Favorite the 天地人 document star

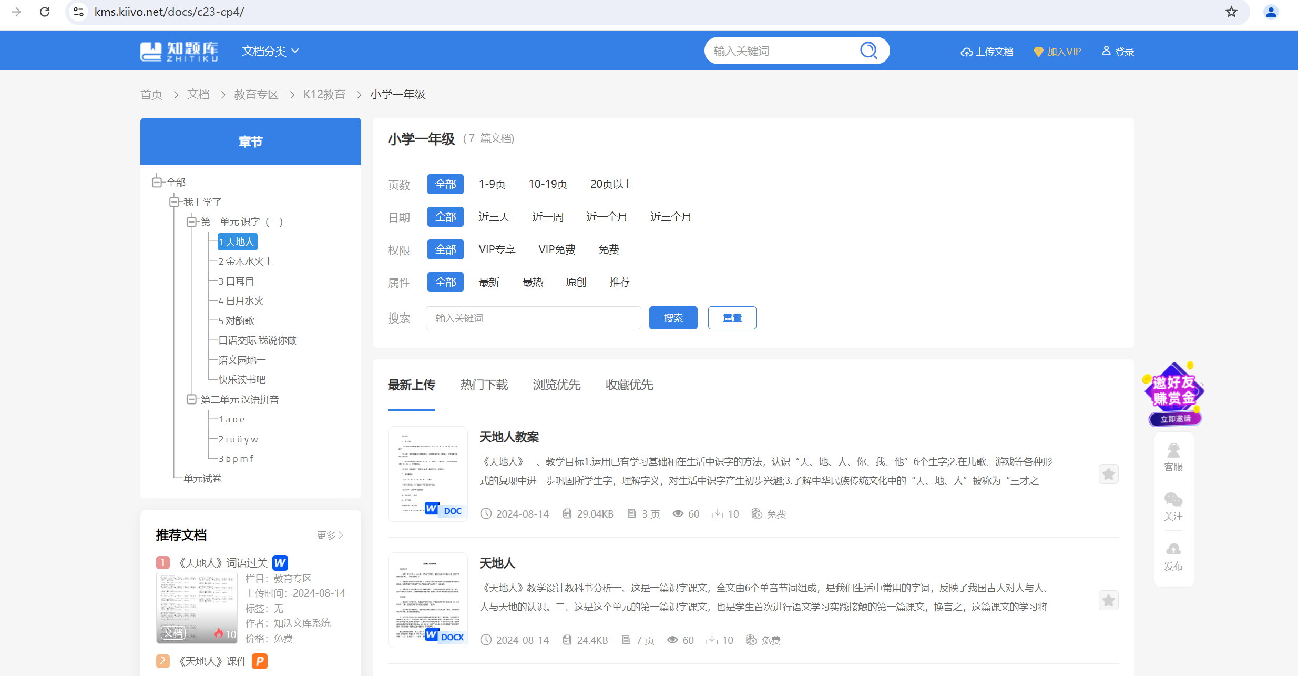point(1109,600)
